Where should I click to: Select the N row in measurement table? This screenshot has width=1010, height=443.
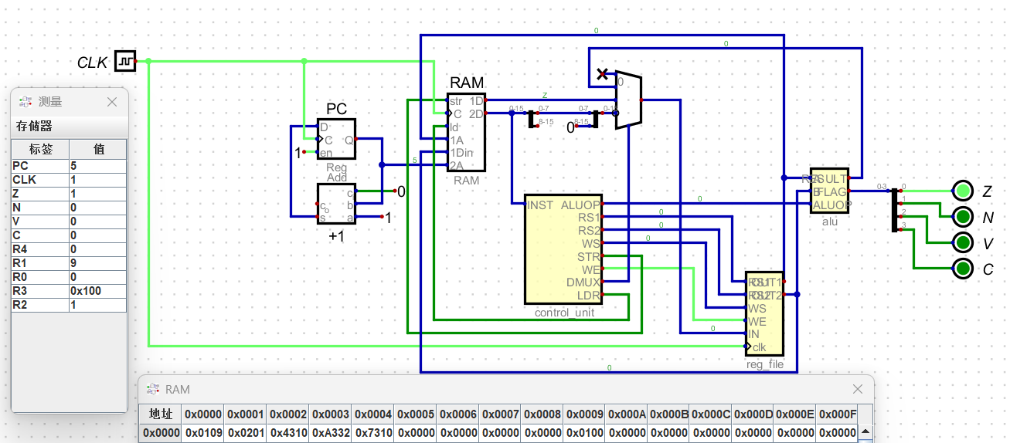[x=69, y=207]
